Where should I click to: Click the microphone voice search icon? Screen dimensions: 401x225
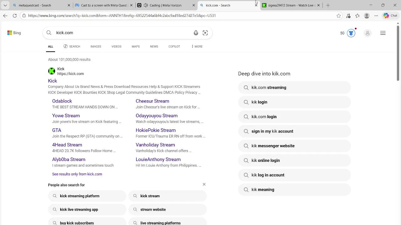(196, 33)
